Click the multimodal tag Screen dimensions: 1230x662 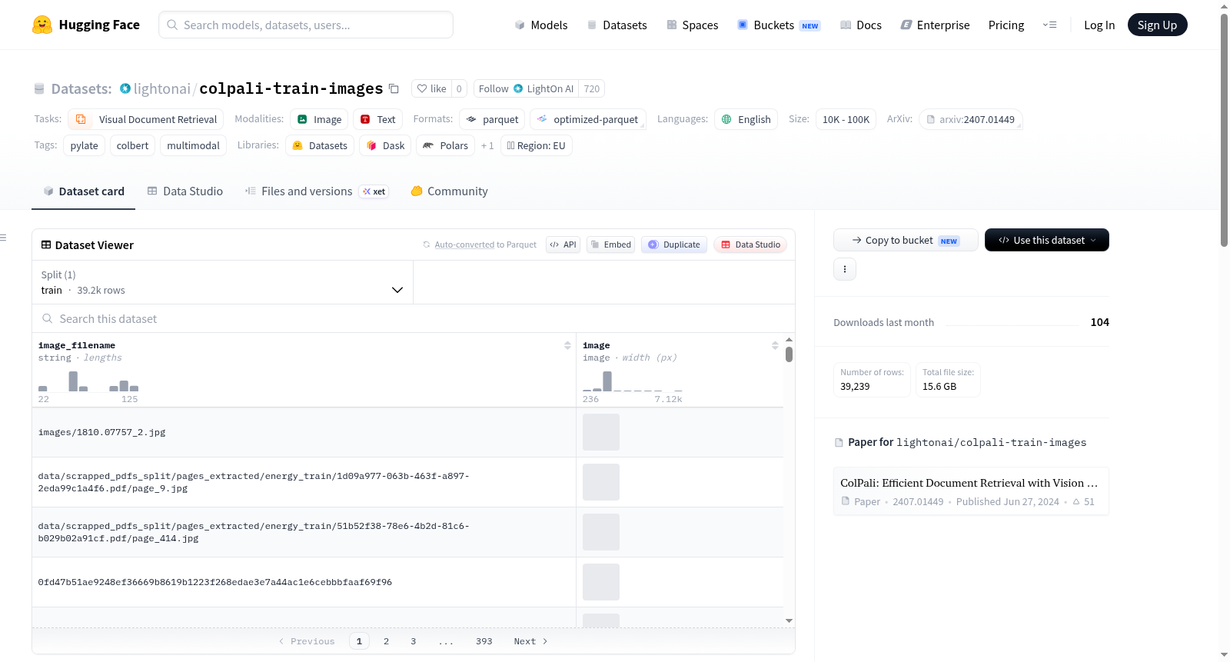[193, 145]
